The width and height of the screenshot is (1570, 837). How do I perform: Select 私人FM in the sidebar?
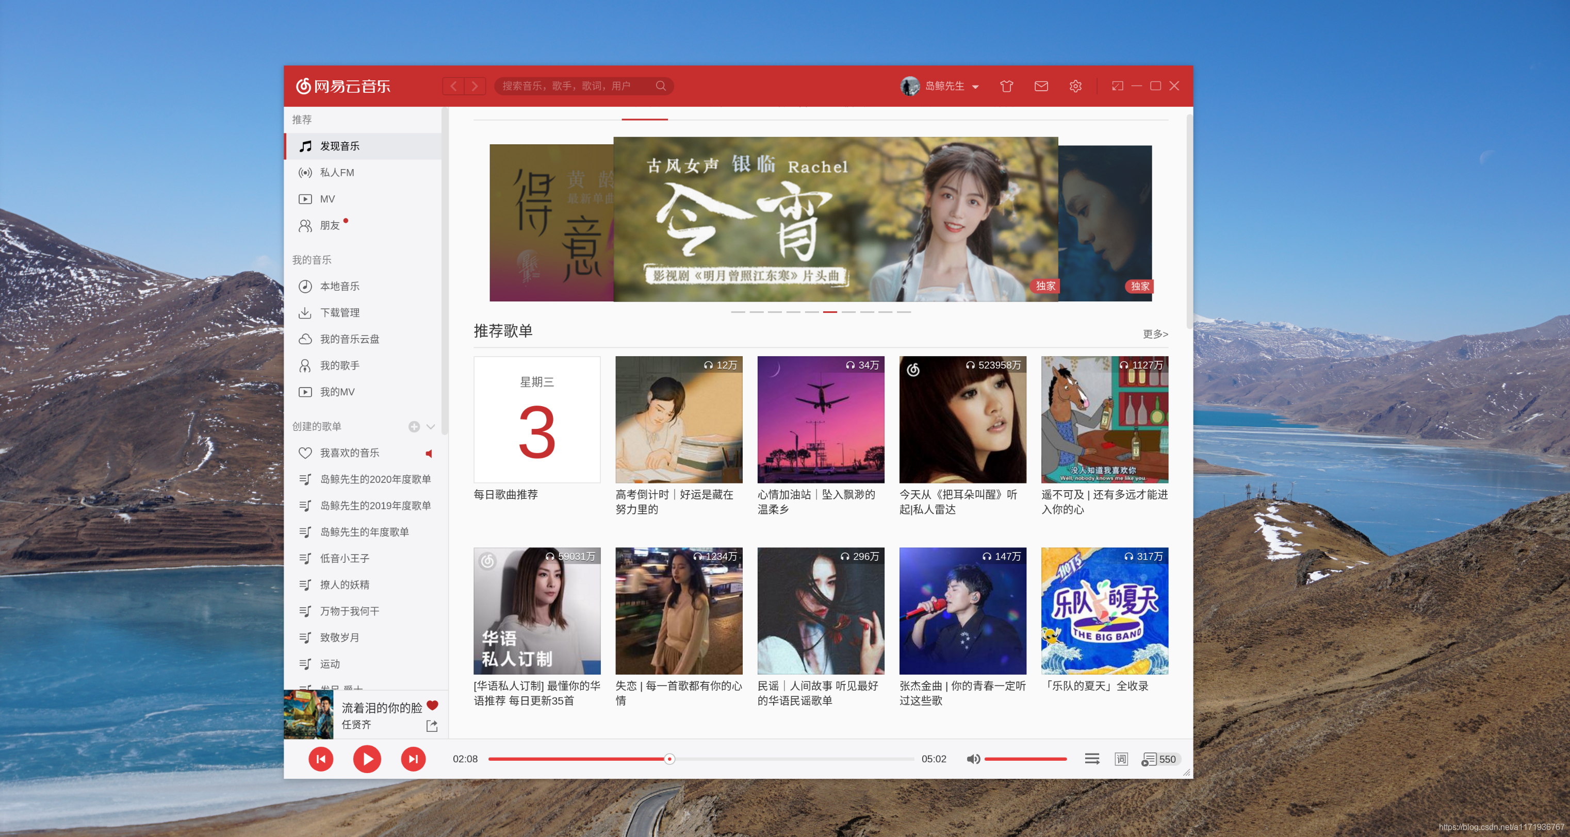[x=336, y=172]
